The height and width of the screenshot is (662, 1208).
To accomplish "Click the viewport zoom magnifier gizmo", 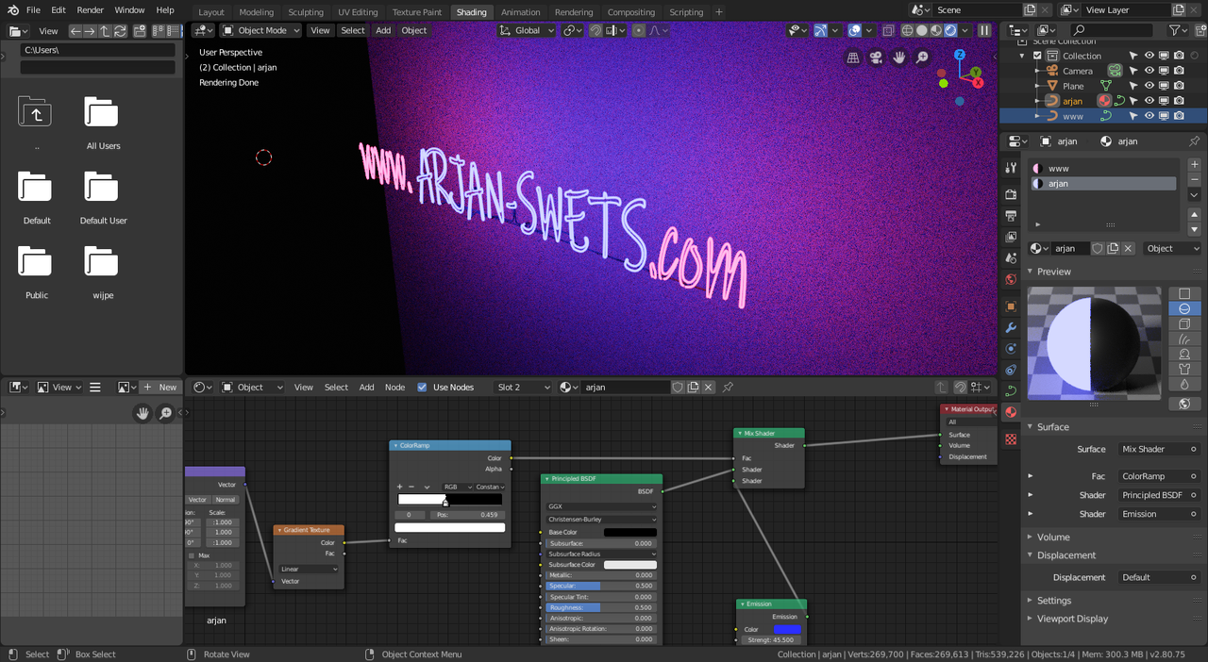I will 922,58.
